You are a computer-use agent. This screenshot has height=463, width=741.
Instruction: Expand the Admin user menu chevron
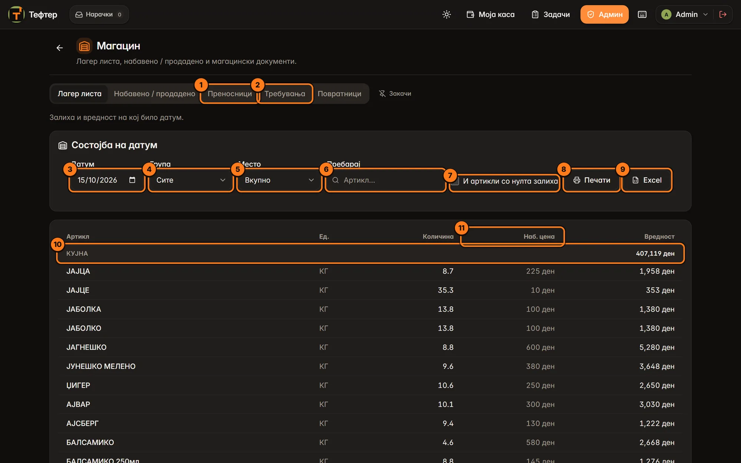[x=705, y=14]
